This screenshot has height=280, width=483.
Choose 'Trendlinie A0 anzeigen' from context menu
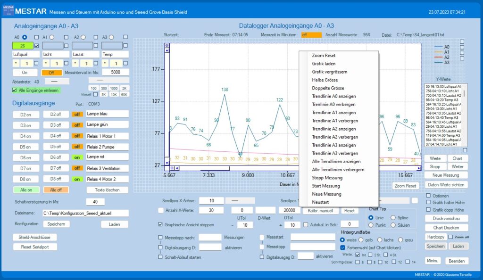point(333,96)
